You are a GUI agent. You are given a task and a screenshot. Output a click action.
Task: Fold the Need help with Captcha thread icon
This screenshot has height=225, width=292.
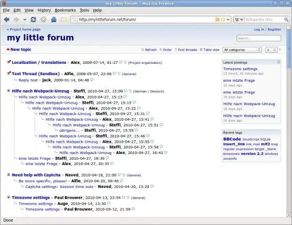pos(8,175)
